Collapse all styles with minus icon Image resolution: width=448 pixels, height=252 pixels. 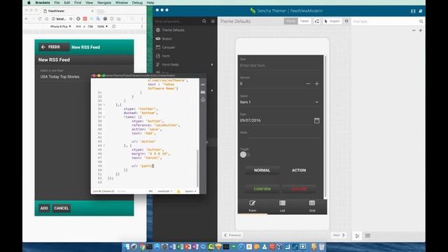click(x=414, y=30)
